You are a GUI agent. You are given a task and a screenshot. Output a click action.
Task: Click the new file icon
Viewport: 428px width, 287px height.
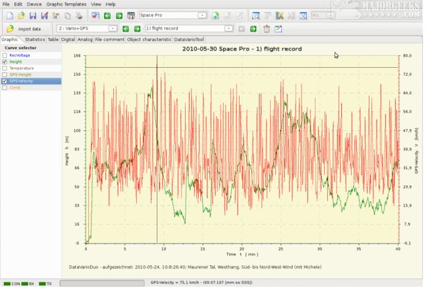tap(10, 15)
